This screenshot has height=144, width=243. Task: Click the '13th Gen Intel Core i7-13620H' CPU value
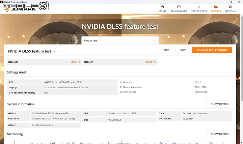(122, 113)
